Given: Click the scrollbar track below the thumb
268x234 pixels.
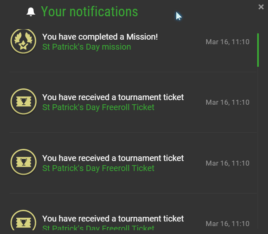Looking at the screenshot, I should coord(258,147).
